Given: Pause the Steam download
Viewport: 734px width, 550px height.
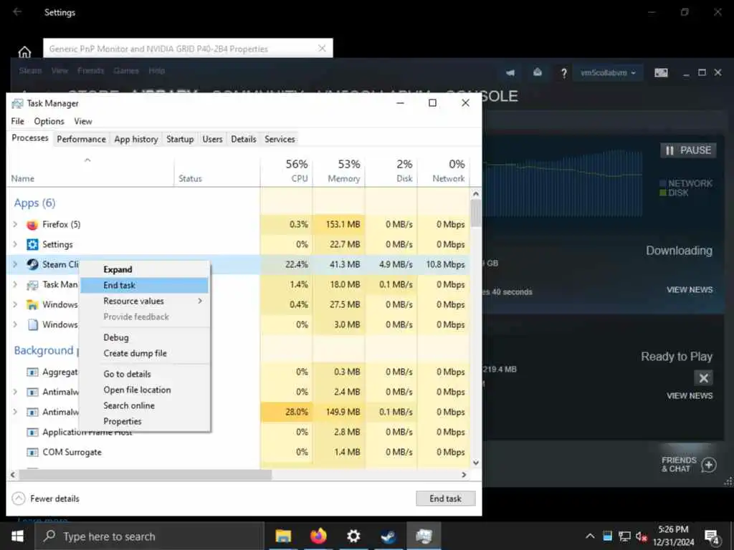Looking at the screenshot, I should click(688, 150).
